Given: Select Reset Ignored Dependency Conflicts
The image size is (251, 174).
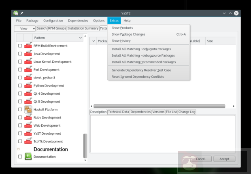Looking at the screenshot, I should [149, 76].
